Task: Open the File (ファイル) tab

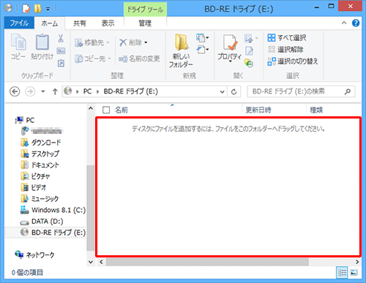Action: tap(19, 23)
